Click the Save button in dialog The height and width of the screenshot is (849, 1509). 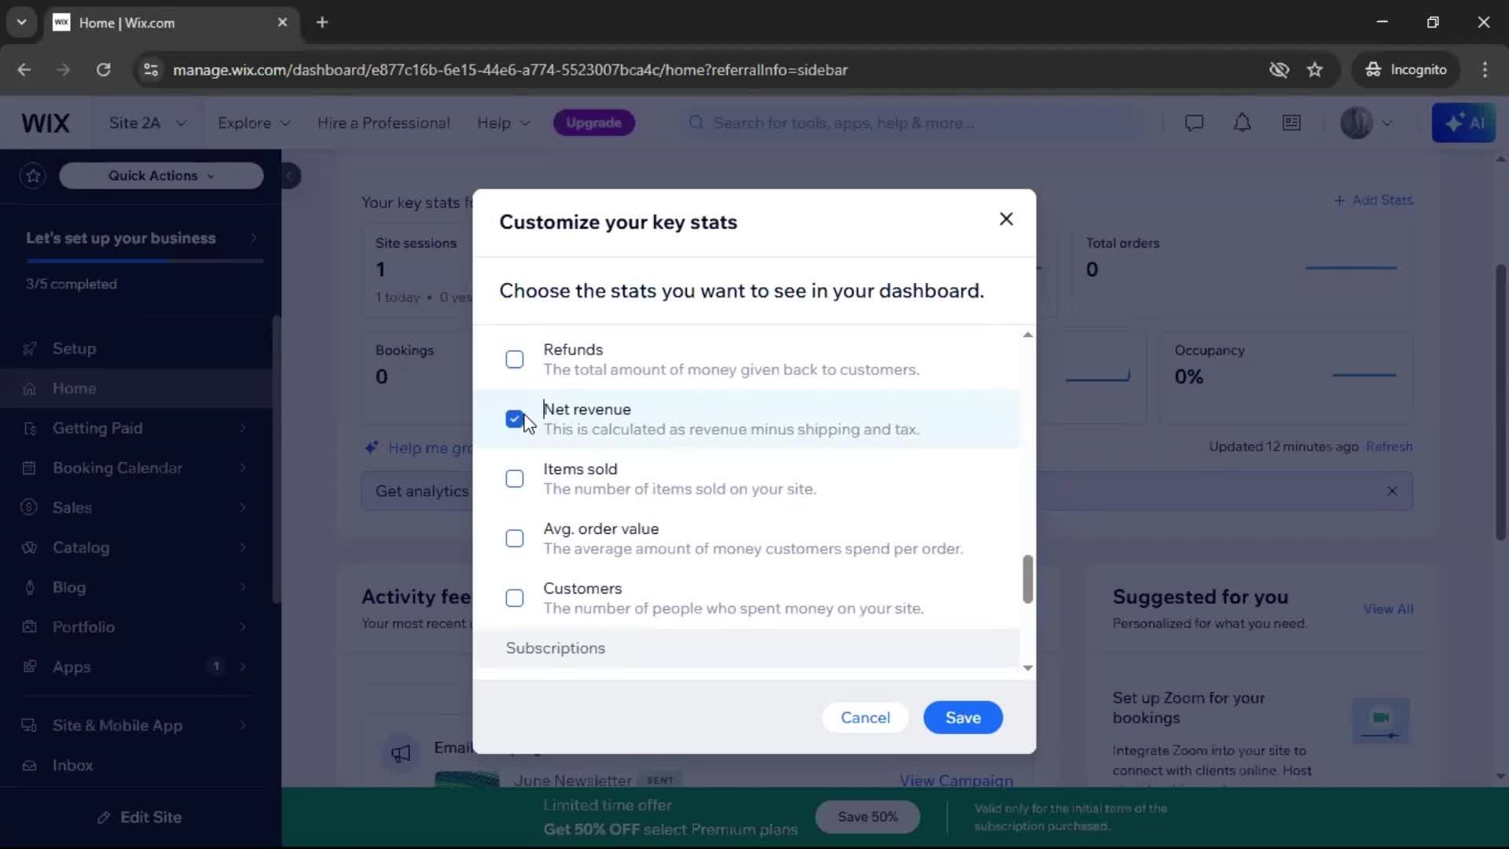[963, 718]
